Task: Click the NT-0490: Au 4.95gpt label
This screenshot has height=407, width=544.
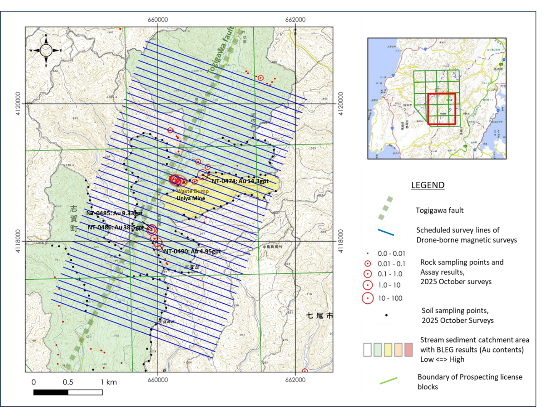Action: (x=192, y=252)
